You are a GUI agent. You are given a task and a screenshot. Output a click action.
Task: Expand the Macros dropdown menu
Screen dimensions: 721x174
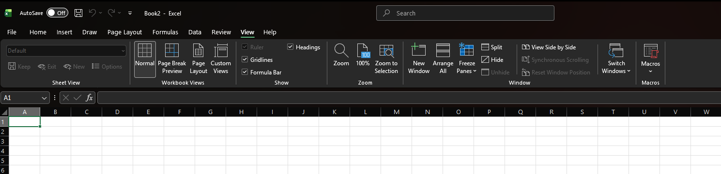650,59
